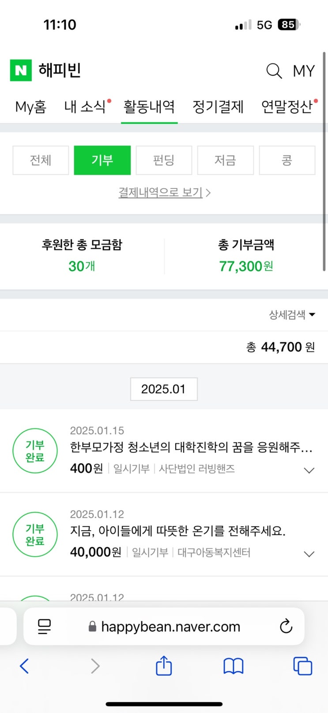Switch filter to 펀딩
This screenshot has height=713, width=328.
click(x=164, y=160)
